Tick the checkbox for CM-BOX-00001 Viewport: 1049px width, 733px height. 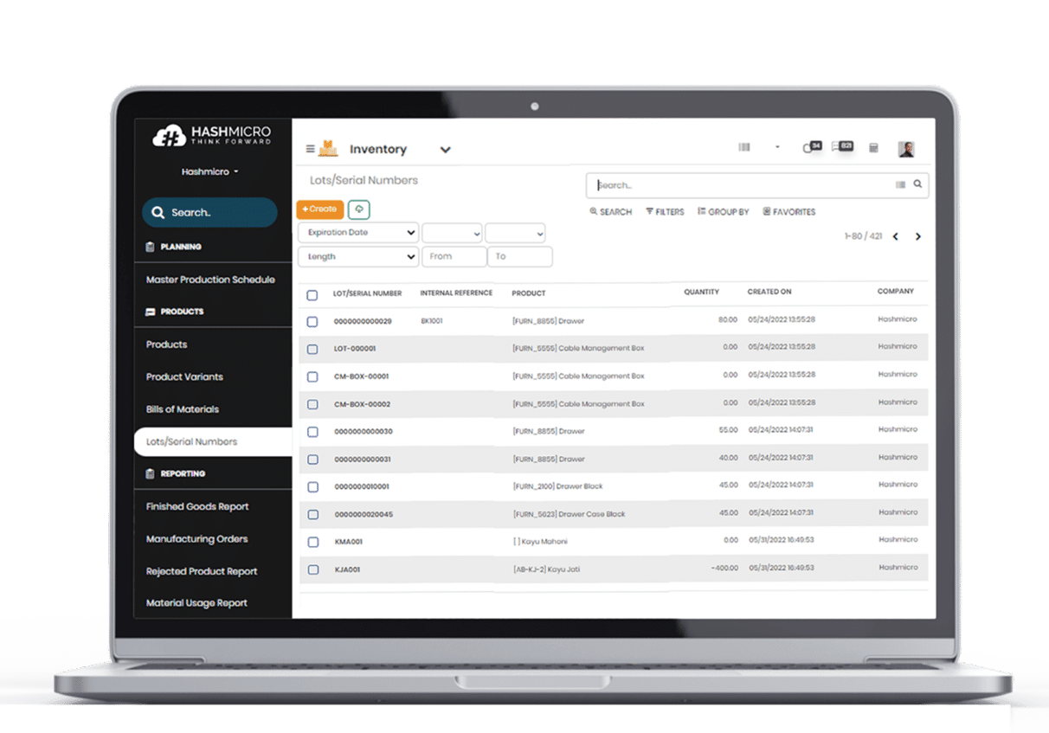[312, 376]
